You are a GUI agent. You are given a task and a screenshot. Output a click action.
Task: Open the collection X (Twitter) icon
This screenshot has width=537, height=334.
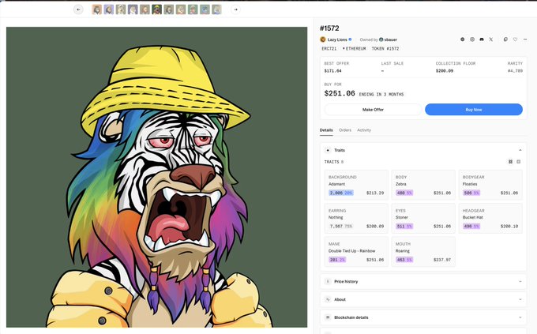tap(490, 39)
